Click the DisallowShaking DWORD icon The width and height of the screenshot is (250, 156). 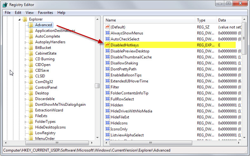tap(108, 63)
